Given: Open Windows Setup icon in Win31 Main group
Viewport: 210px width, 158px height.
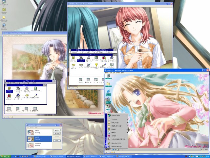Looking at the screenshot, I should pos(18,97).
